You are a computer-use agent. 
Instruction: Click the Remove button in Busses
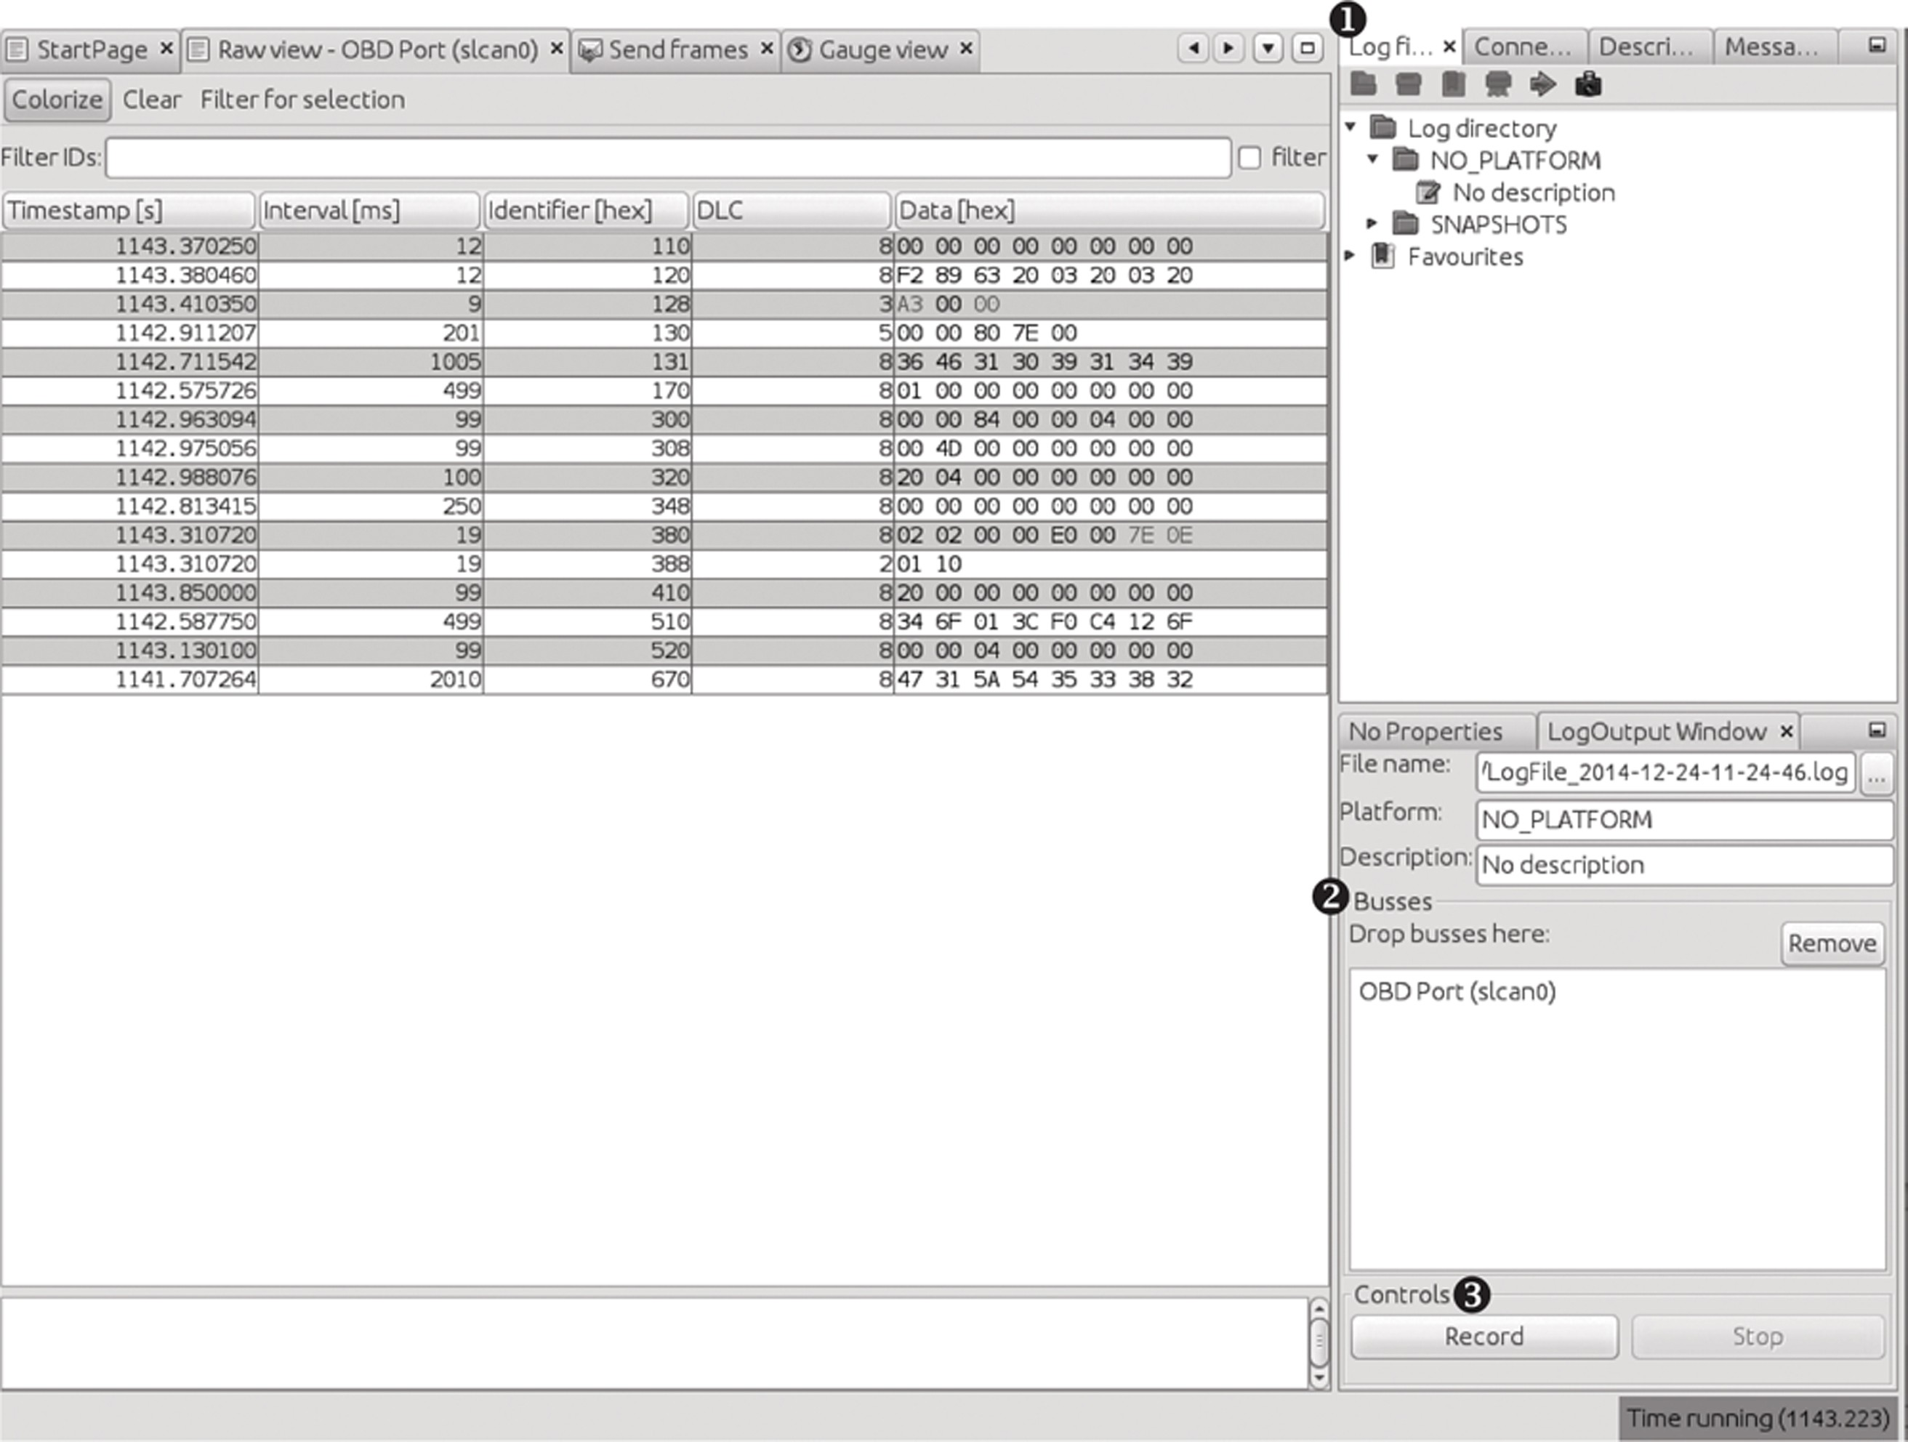tap(1832, 943)
